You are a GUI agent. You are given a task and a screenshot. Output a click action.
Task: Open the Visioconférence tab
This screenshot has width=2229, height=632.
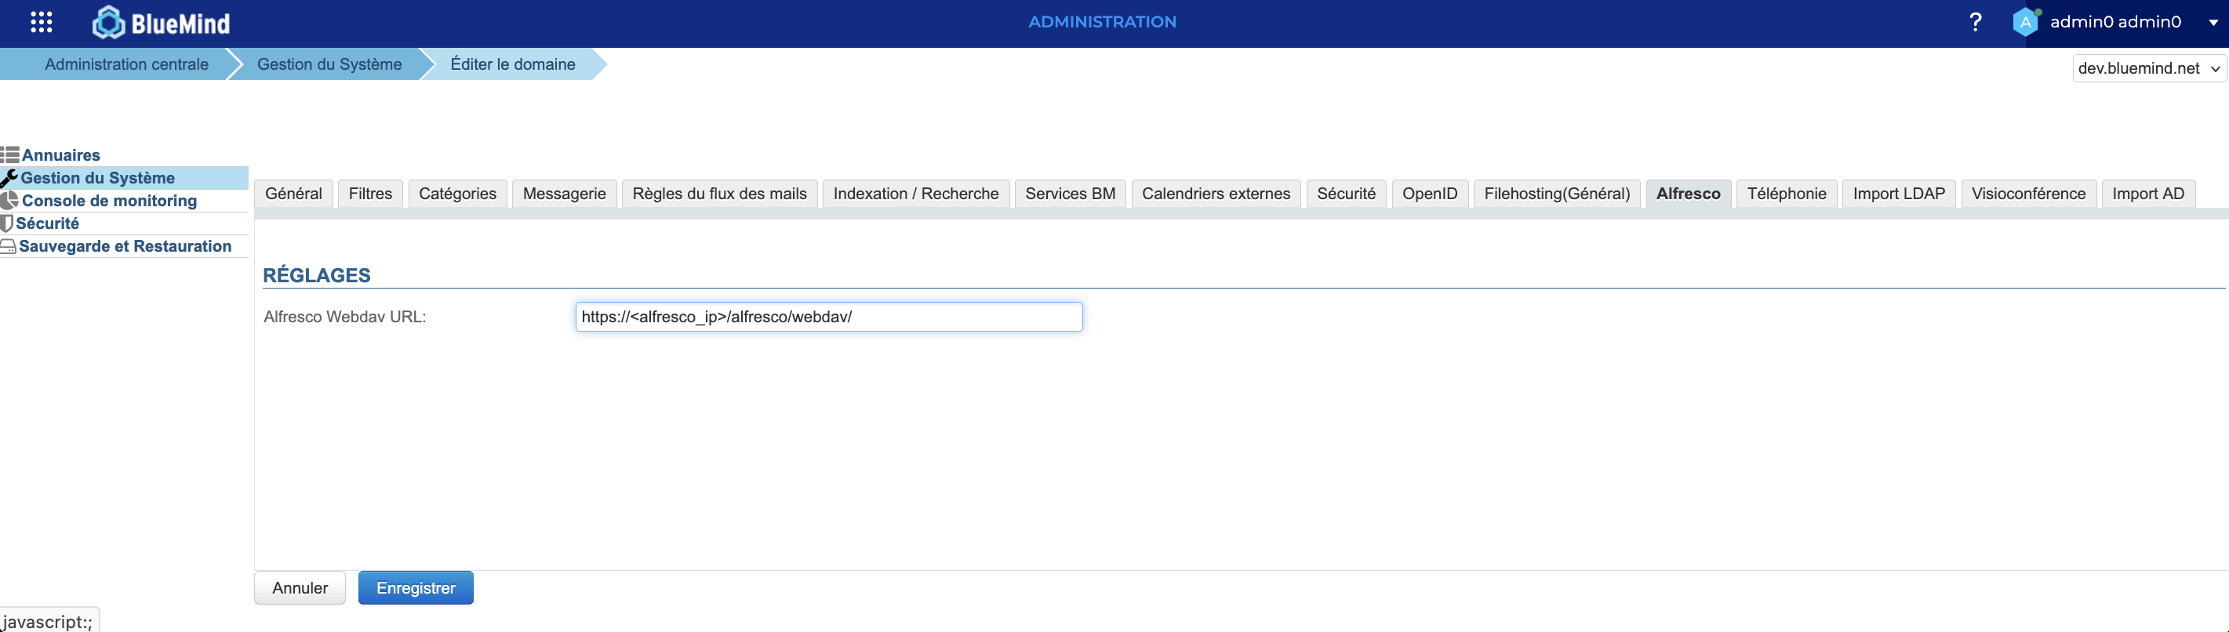click(x=2028, y=194)
